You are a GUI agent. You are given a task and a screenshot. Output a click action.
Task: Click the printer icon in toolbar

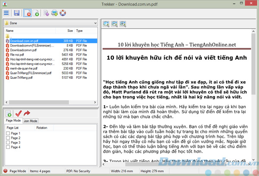[x=55, y=12]
